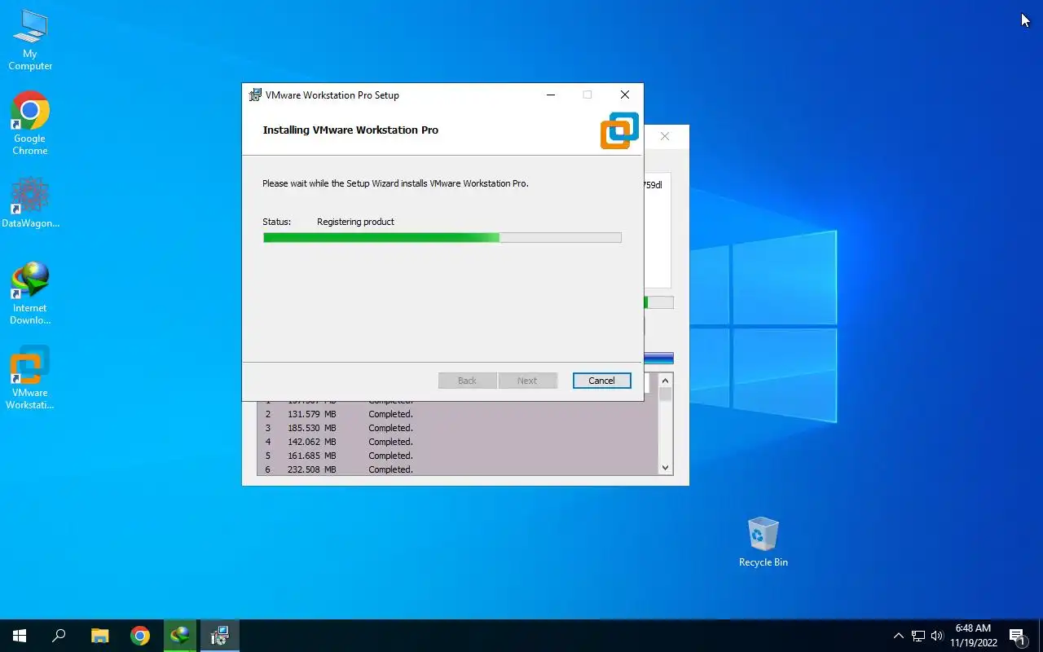The image size is (1043, 652).
Task: Click the setup window title bar icon
Action: pos(255,95)
